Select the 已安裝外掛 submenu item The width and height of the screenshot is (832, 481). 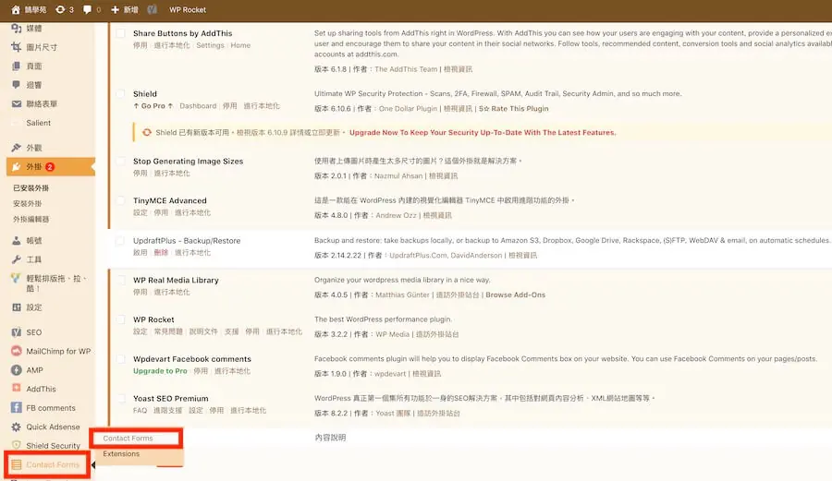coord(31,188)
